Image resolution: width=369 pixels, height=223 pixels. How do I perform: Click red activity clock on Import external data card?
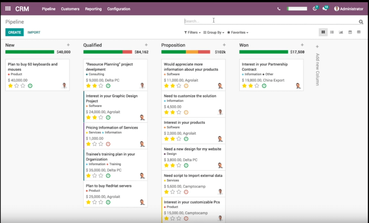tap(186, 192)
